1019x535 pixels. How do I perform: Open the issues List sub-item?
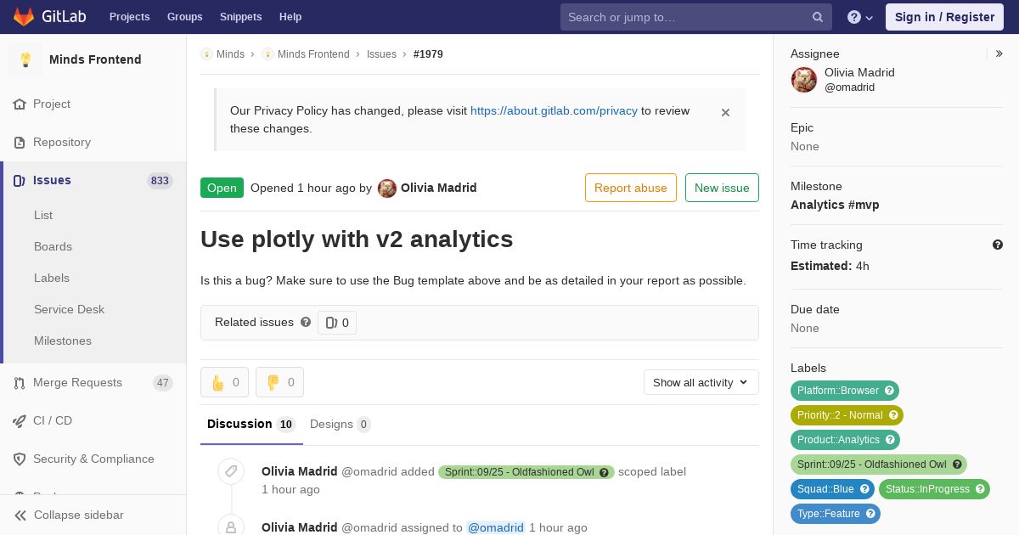43,215
